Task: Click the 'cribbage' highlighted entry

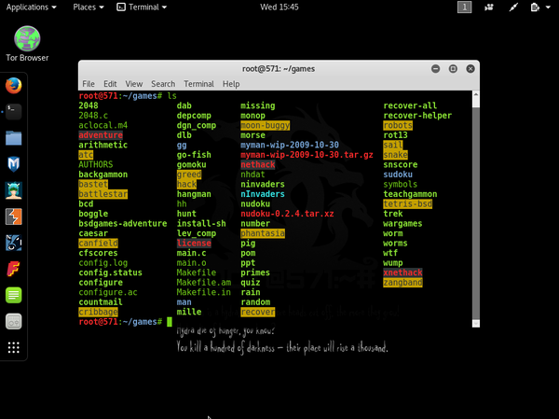Action: click(98, 312)
